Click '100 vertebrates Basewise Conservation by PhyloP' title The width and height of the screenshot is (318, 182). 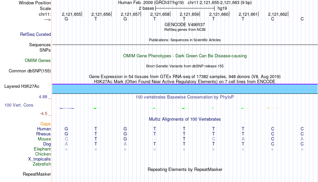click(x=185, y=97)
